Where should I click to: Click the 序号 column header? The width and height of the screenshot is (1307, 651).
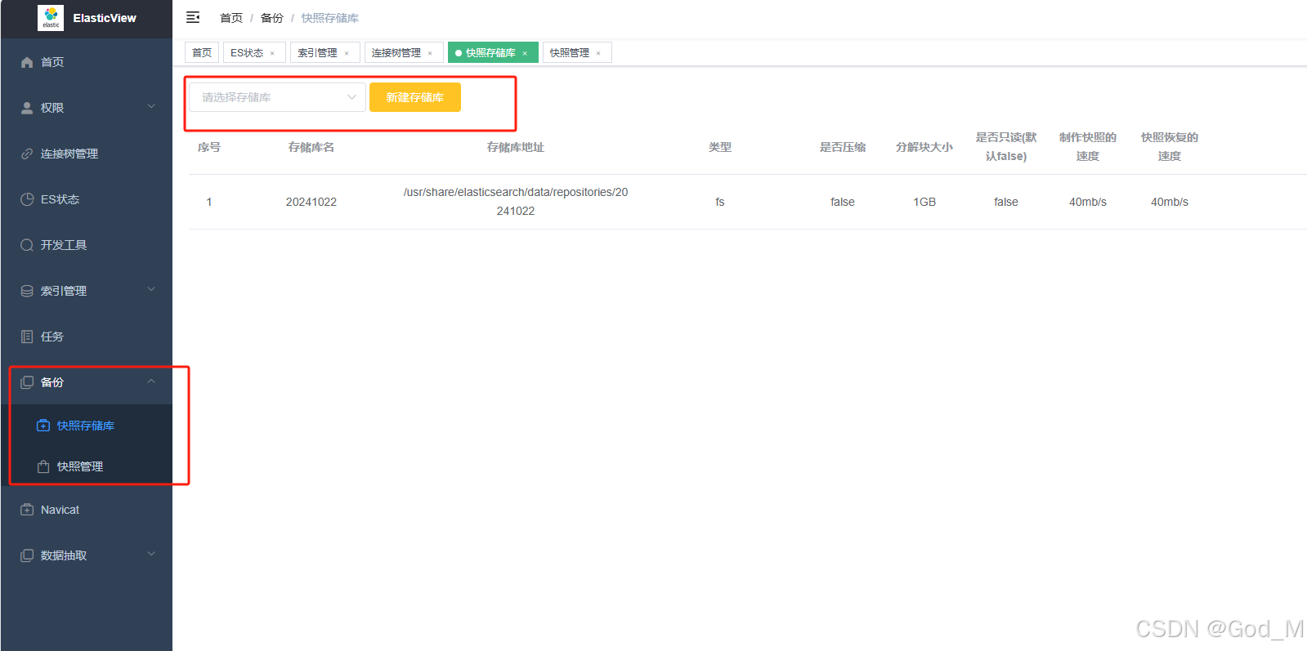[x=209, y=147]
